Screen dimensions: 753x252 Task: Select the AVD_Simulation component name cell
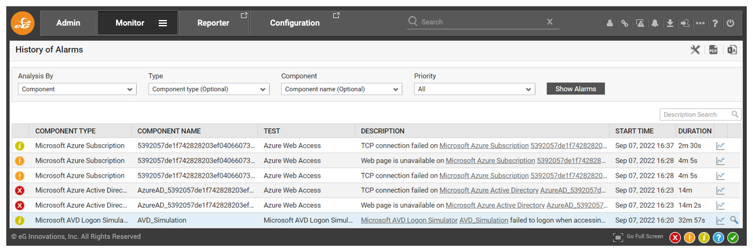(x=195, y=221)
